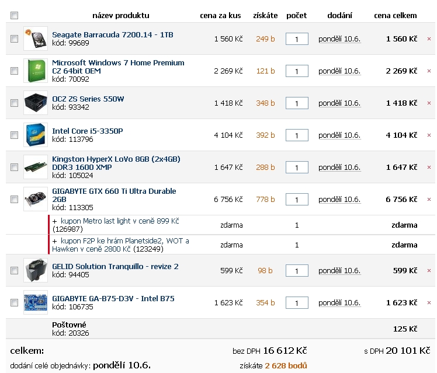The height and width of the screenshot is (373, 437).
Task: View the GELID Tranquillo cooler thumbnail
Action: pos(35,270)
